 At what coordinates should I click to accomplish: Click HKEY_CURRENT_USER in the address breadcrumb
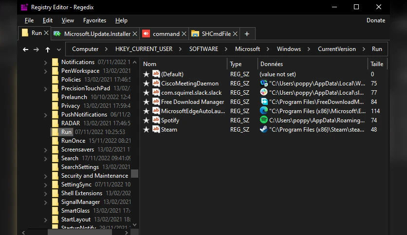[144, 49]
